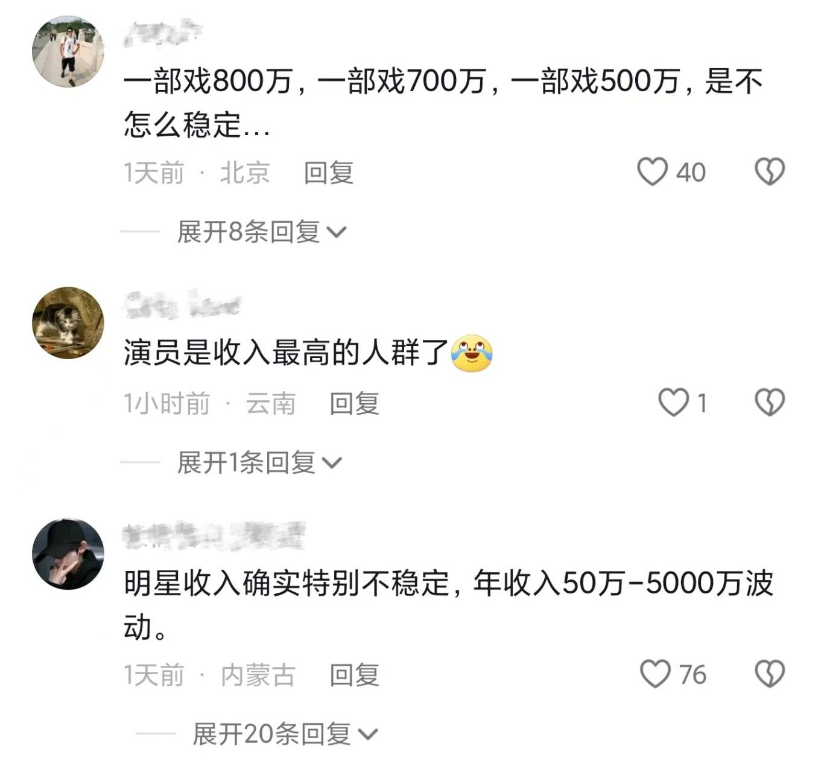Screen dimensions: 824x772
Task: Dislike the Inner Mongolia comment via broken heart
Action: click(x=770, y=674)
